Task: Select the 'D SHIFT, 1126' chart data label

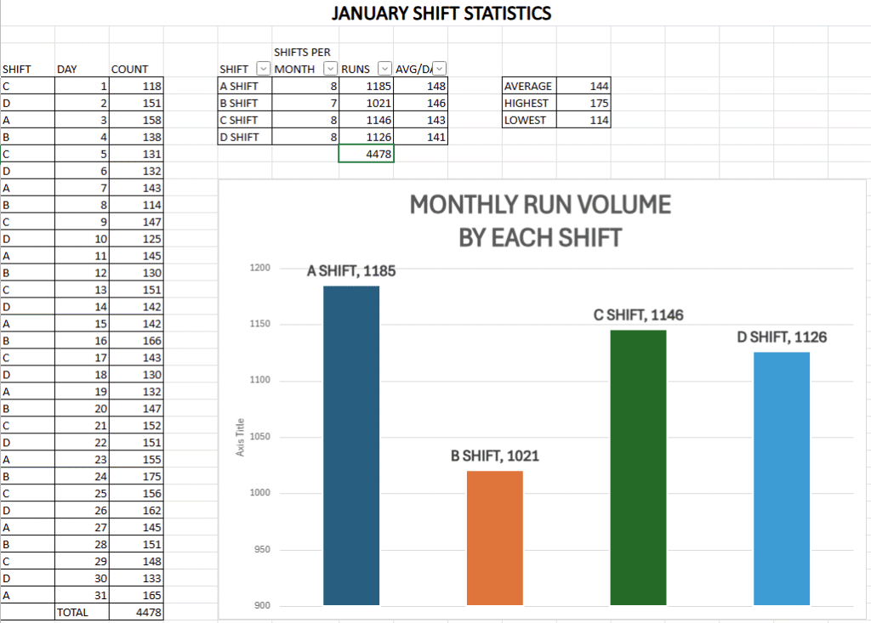Action: (x=781, y=337)
